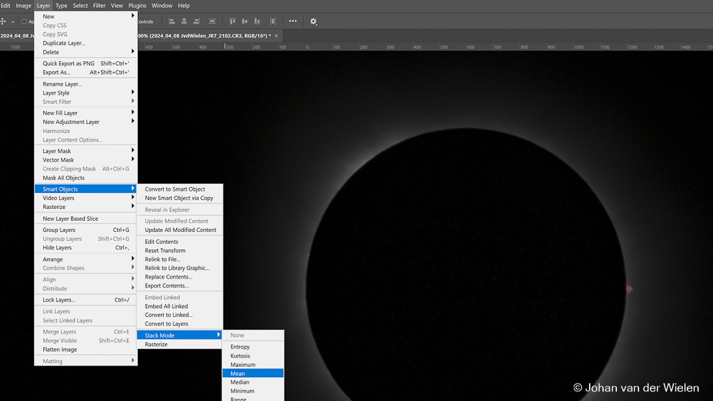Screen dimensions: 713x401
Task: Click Align right edges icon
Action: [196, 22]
